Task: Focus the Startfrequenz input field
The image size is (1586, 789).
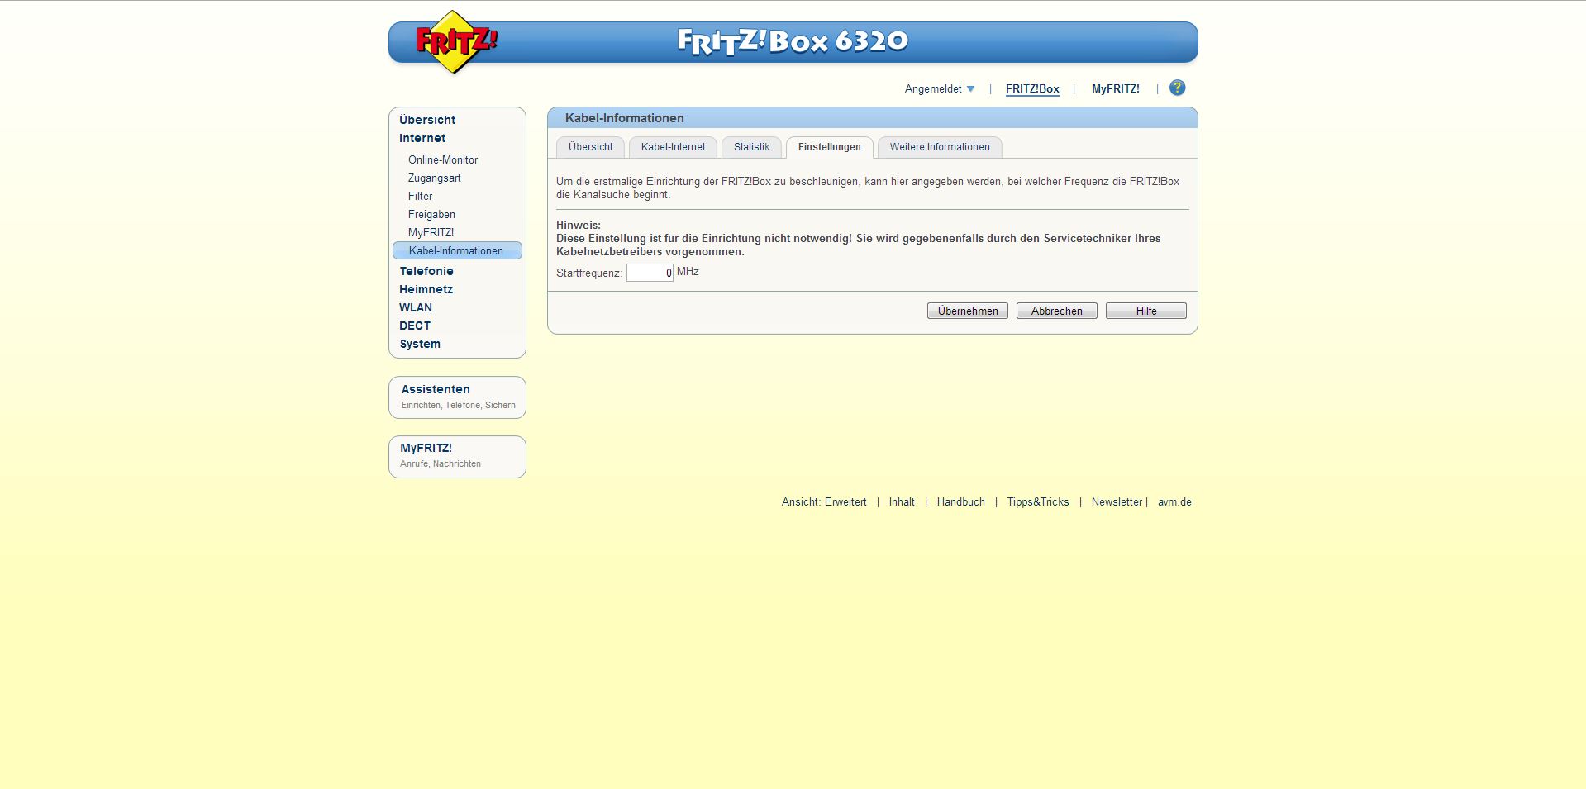Action: pos(650,273)
